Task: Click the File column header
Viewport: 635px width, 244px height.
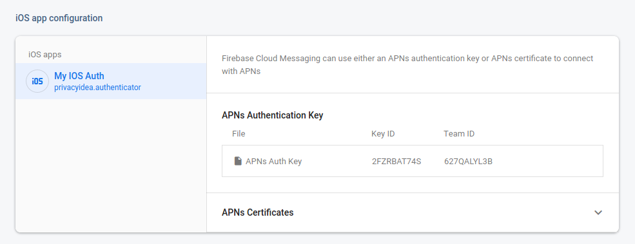Action: pos(239,133)
